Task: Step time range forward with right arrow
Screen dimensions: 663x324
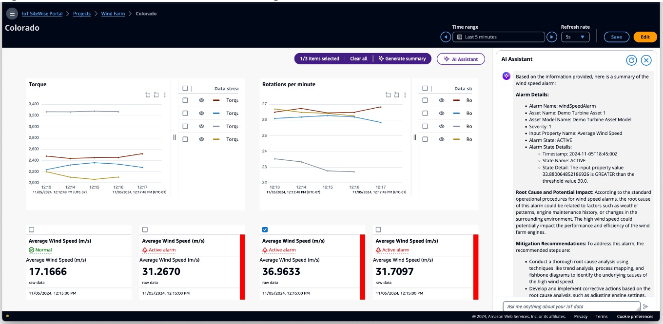Action: (x=551, y=37)
